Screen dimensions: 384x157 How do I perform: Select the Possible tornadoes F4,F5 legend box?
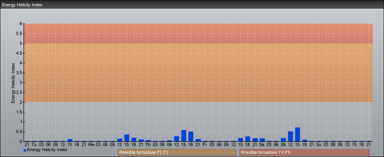click(x=304, y=152)
